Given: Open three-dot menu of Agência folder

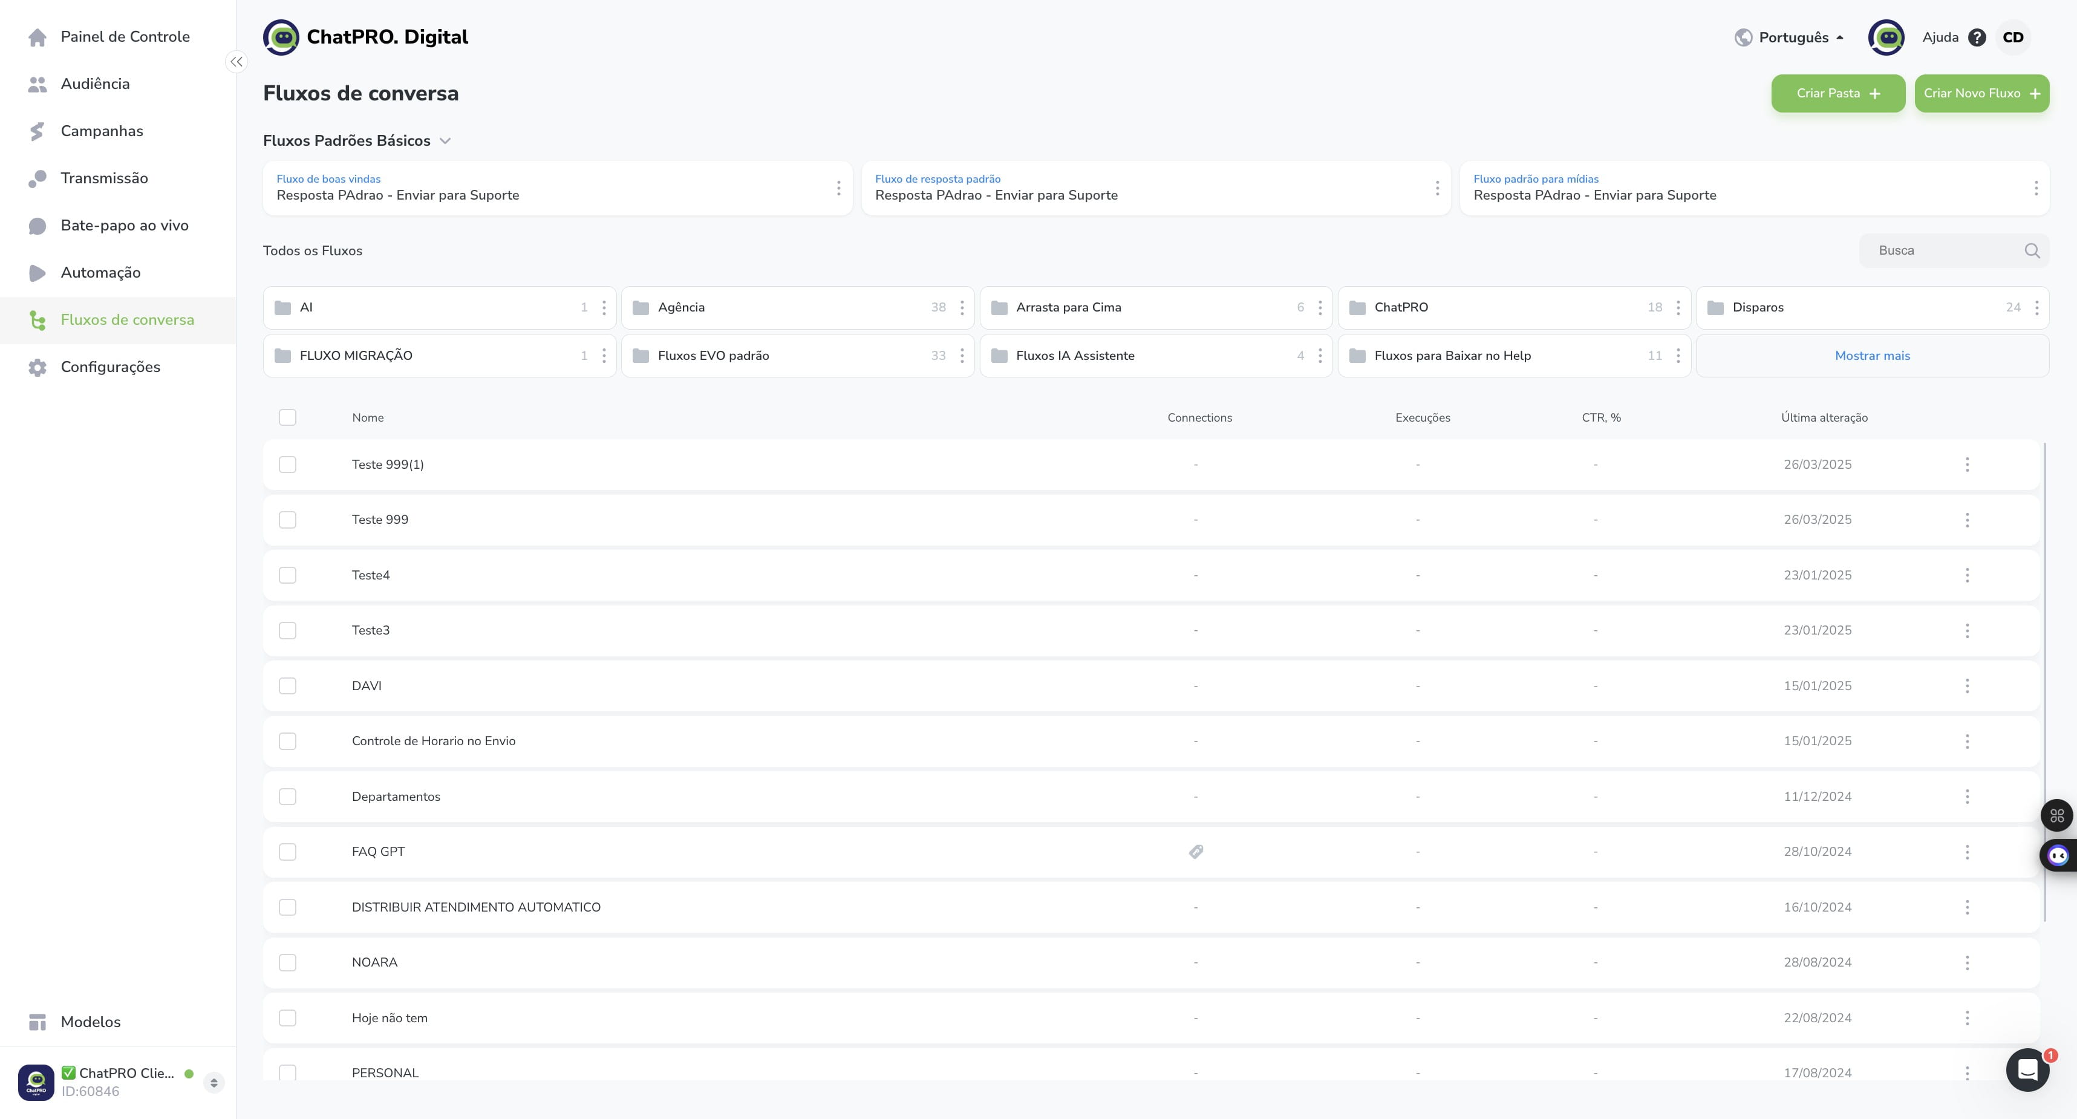Looking at the screenshot, I should click(962, 307).
